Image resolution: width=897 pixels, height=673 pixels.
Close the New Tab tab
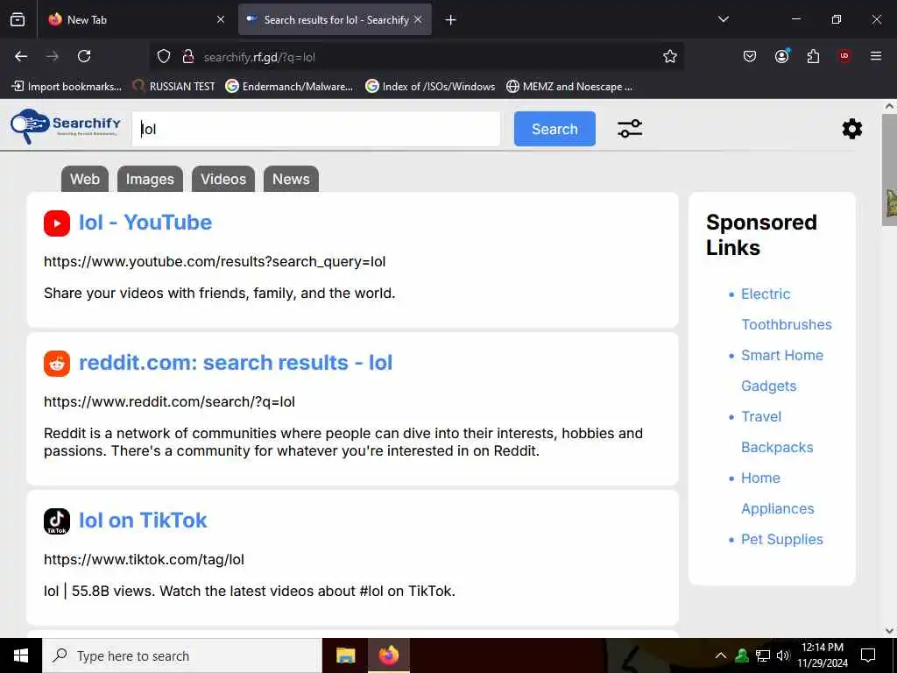coord(221,19)
